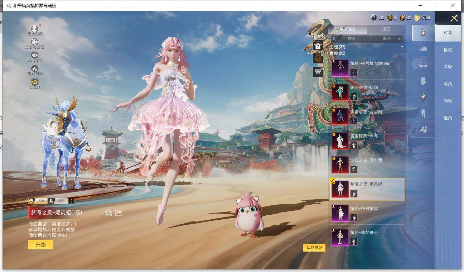Image resolution: width=464 pixels, height=272 pixels.
Task: Click the small variant icon under 盛世惊鸿-云鸾
Action: [x=354, y=145]
